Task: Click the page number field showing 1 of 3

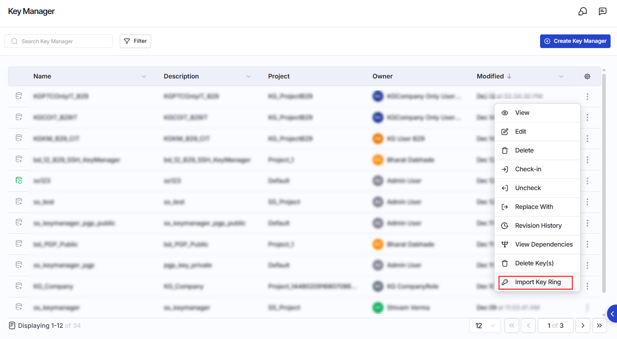Action: [x=555, y=325]
